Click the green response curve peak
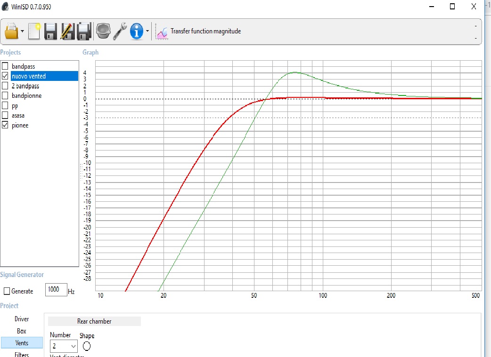 pyautogui.click(x=295, y=72)
